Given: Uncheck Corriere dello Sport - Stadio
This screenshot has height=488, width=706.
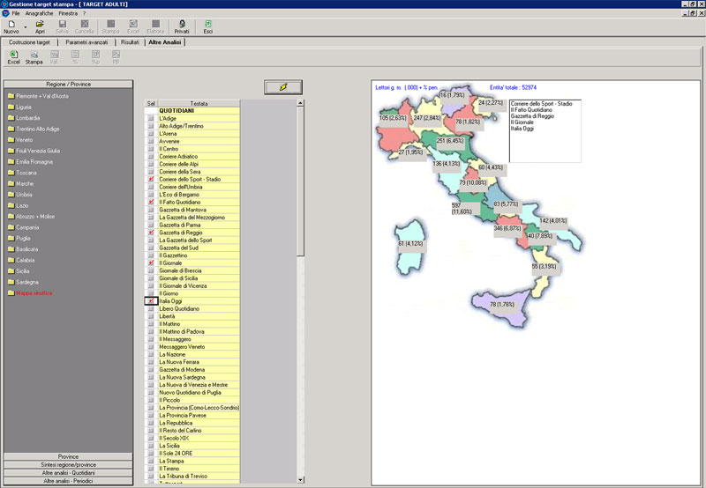Looking at the screenshot, I should [x=151, y=180].
